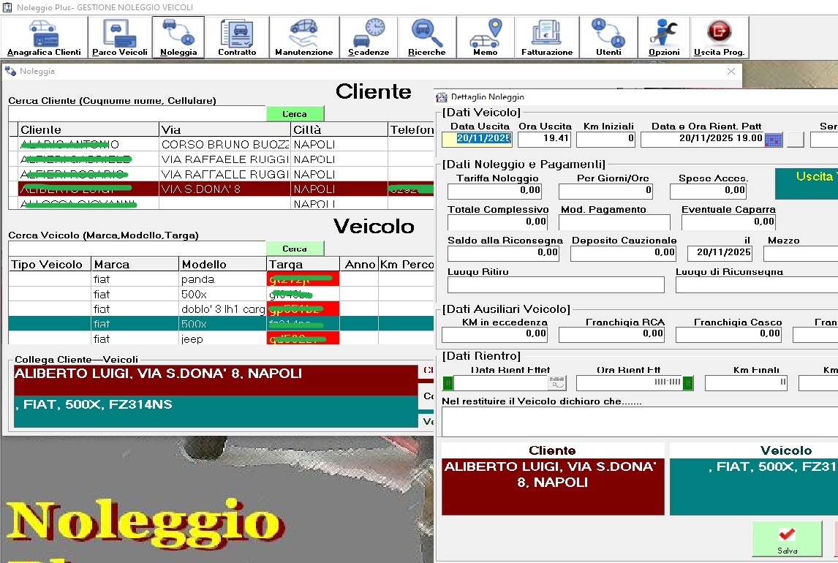The image size is (838, 563).
Task: Open the Manutenzione module
Action: (303, 37)
